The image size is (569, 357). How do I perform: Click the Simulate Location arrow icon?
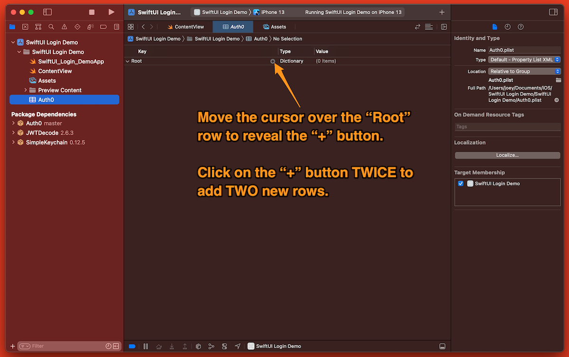click(x=238, y=346)
